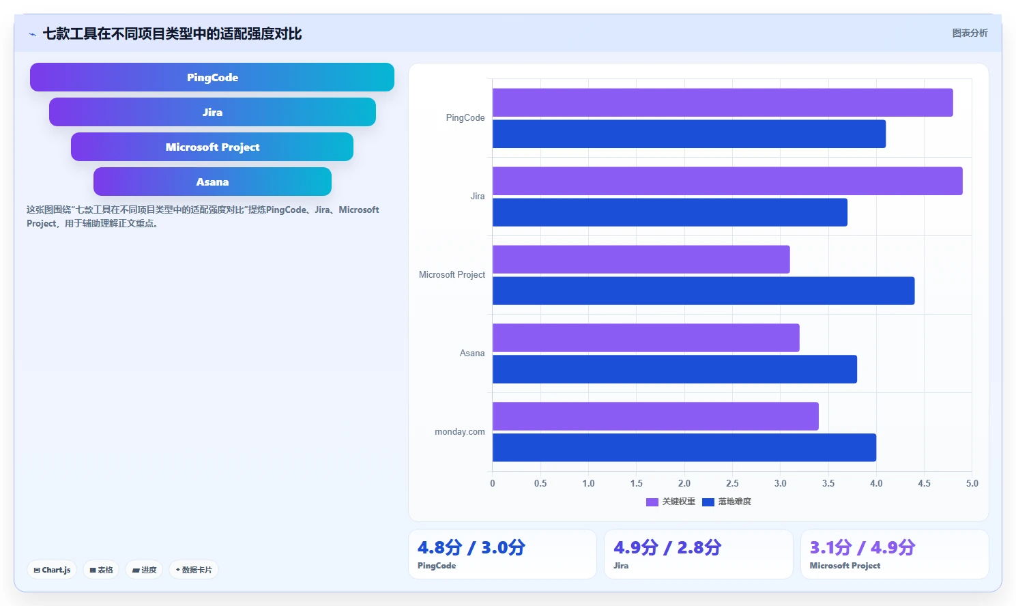This screenshot has width=1016, height=606.
Task: Click the 2.5 x-axis tick label
Action: [732, 483]
